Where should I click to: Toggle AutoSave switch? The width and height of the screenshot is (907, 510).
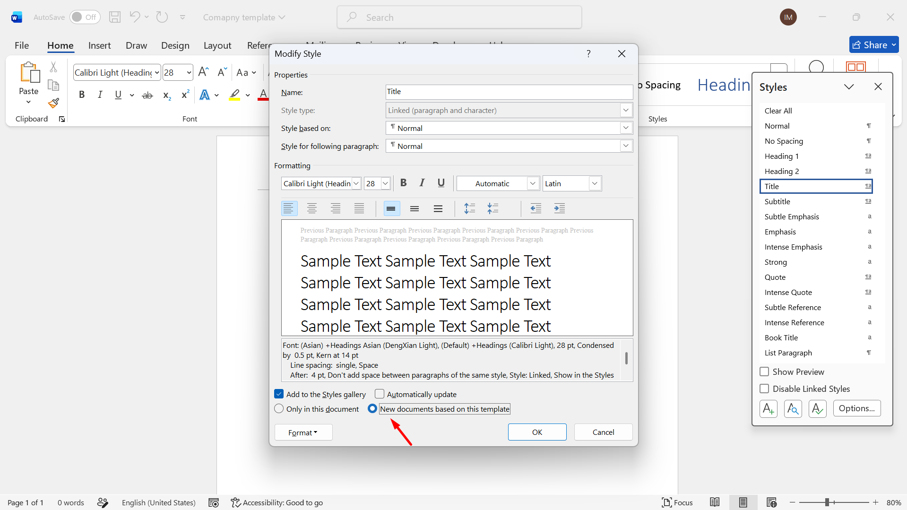coord(85,17)
